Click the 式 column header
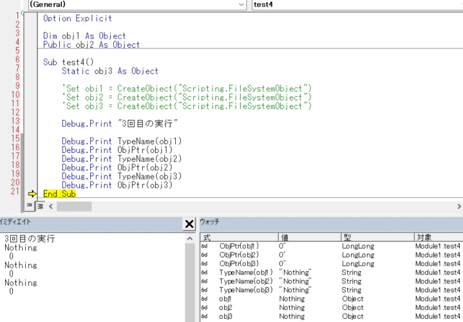Image resolution: width=463 pixels, height=322 pixels. [239, 237]
